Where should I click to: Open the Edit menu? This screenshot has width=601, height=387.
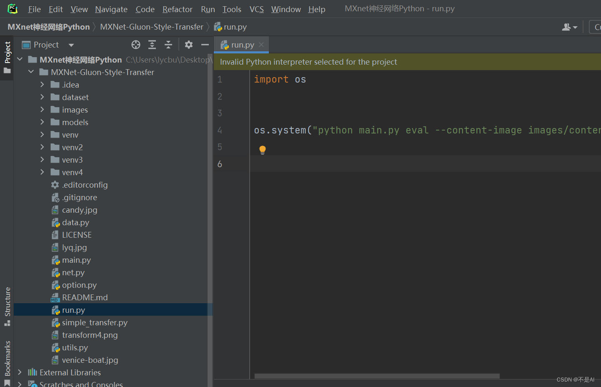click(55, 9)
